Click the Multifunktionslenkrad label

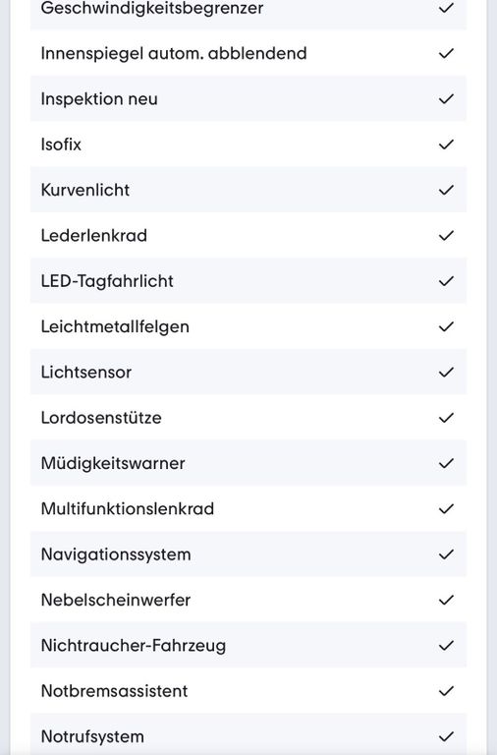128,508
